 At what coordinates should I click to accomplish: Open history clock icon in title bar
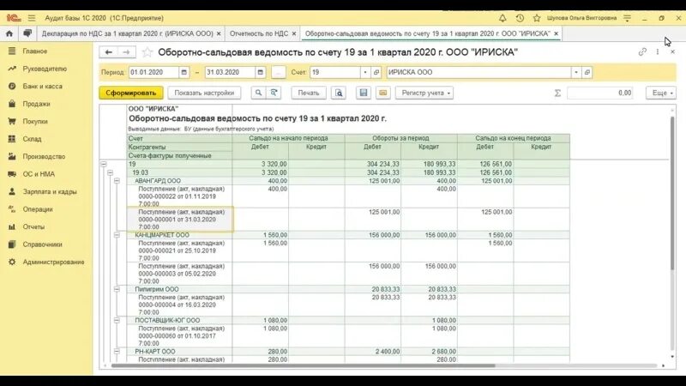(520, 18)
